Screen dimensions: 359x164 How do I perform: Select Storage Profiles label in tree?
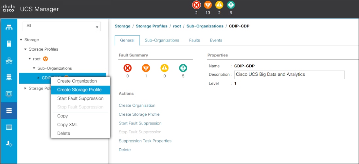pyautogui.click(x=44, y=49)
